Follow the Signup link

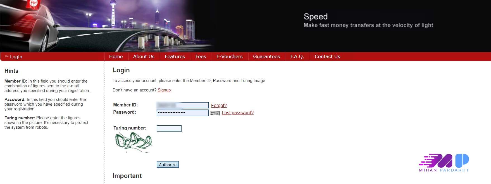point(164,90)
